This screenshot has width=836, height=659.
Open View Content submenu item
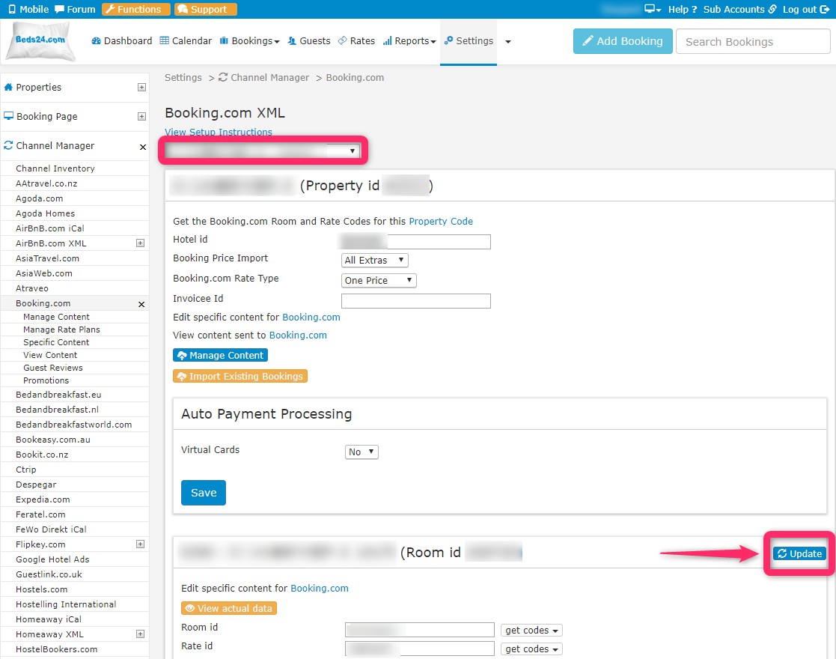click(50, 356)
